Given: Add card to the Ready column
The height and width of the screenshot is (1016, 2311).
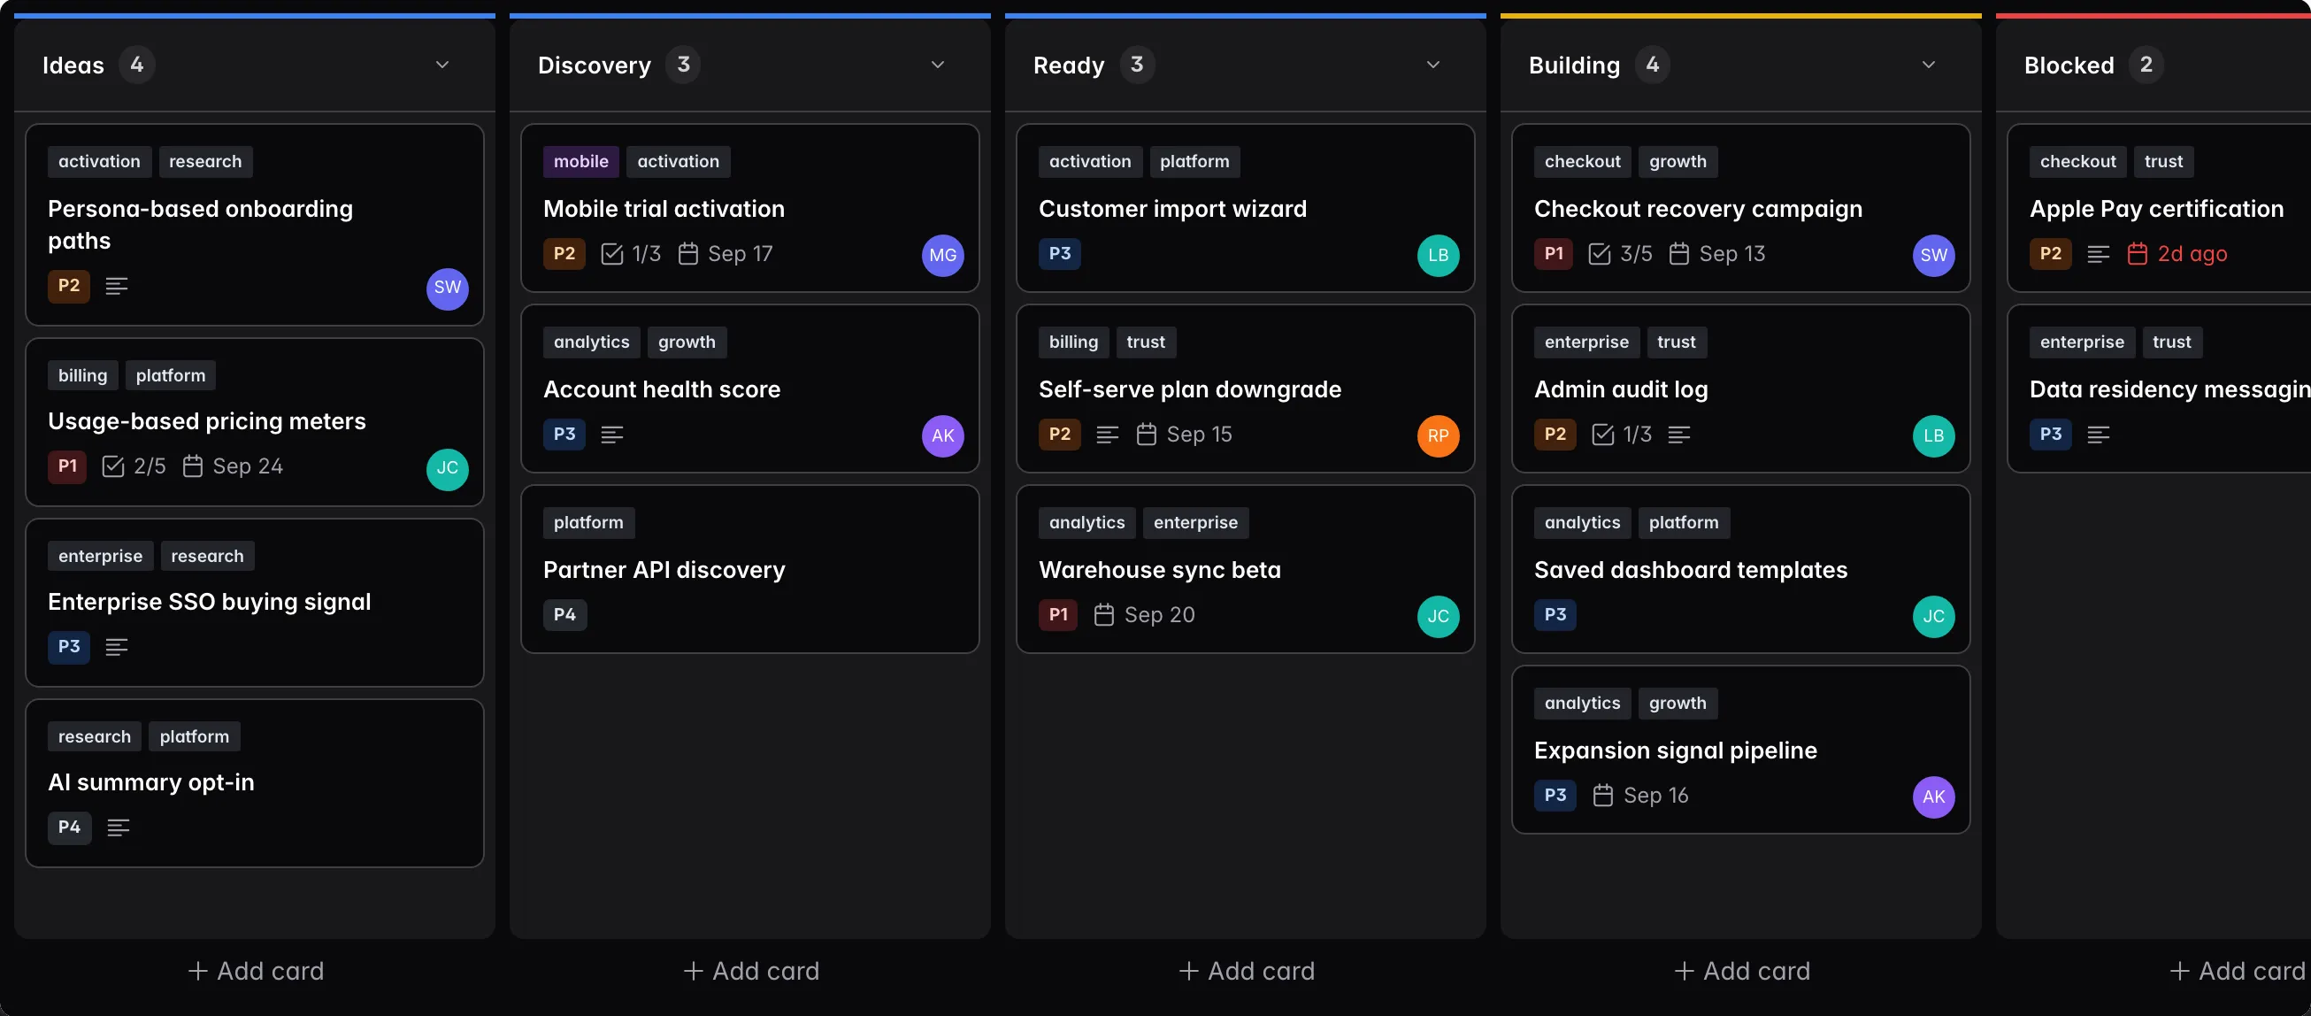Looking at the screenshot, I should (x=1246, y=971).
